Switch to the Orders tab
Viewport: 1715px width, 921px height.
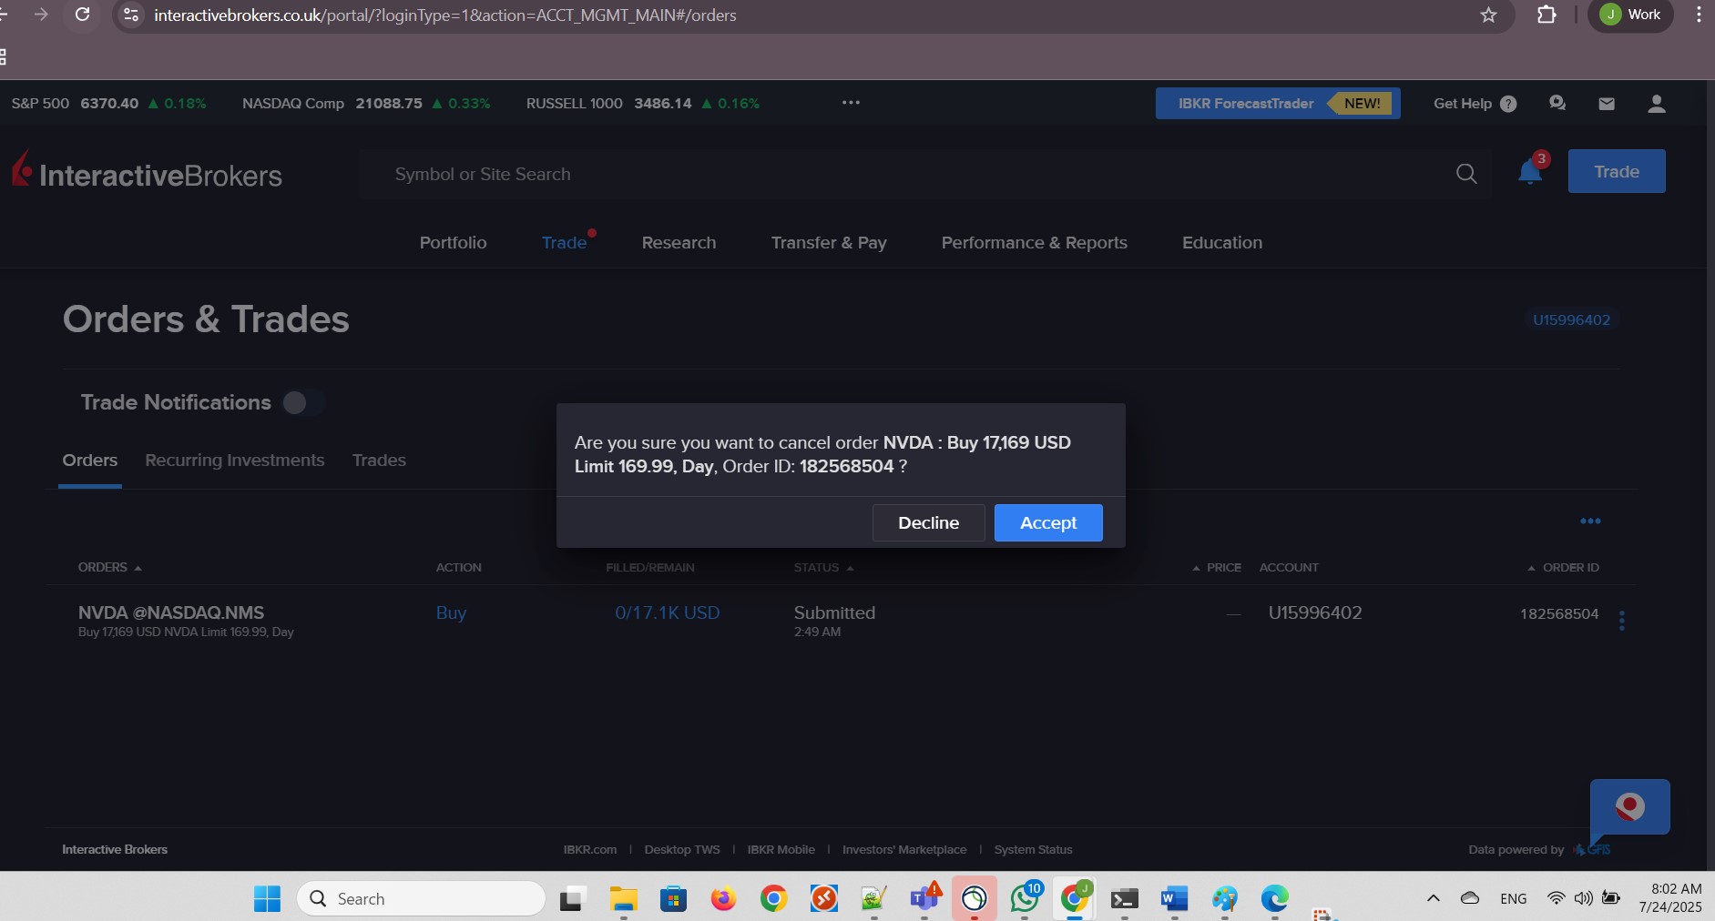coord(90,460)
